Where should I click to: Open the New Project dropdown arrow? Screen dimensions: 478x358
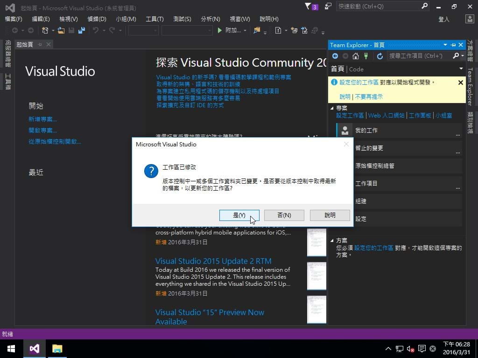pyautogui.click(x=53, y=31)
